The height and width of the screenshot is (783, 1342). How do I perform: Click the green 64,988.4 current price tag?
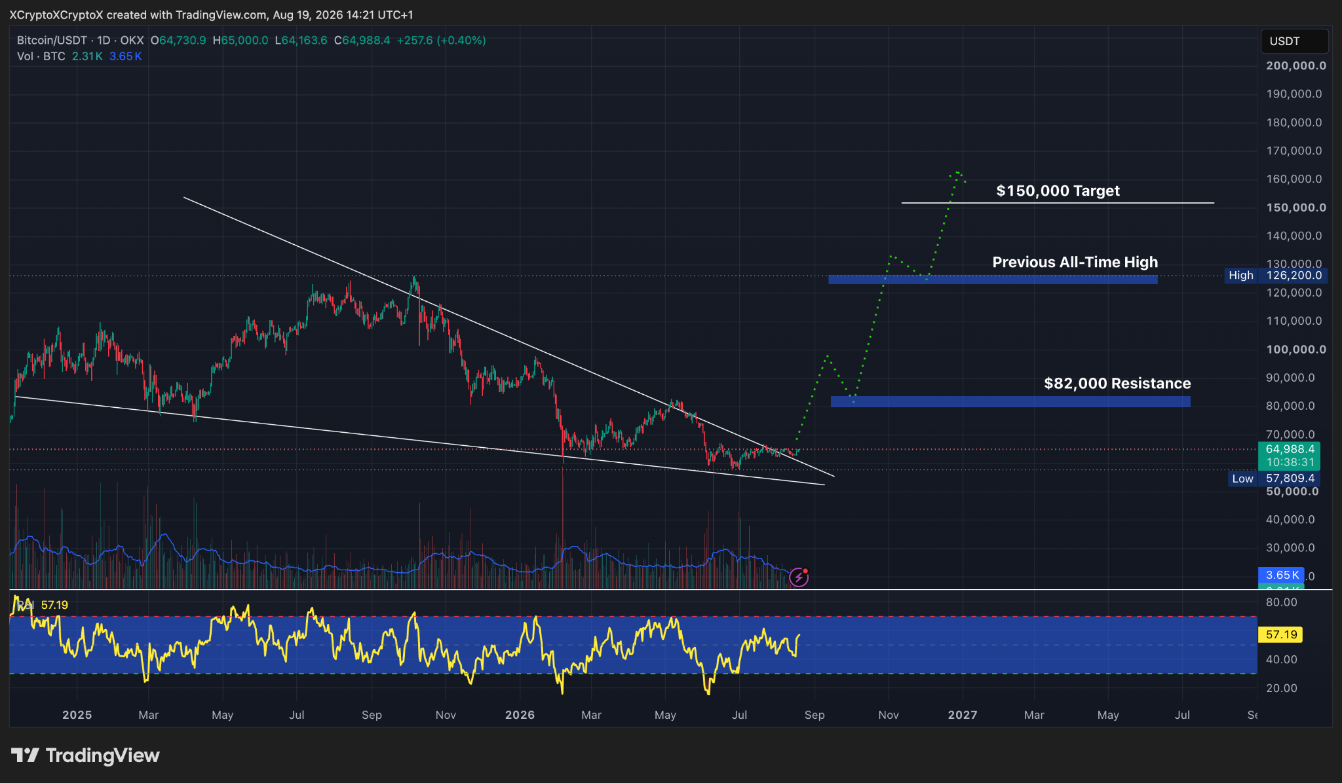coord(1290,449)
